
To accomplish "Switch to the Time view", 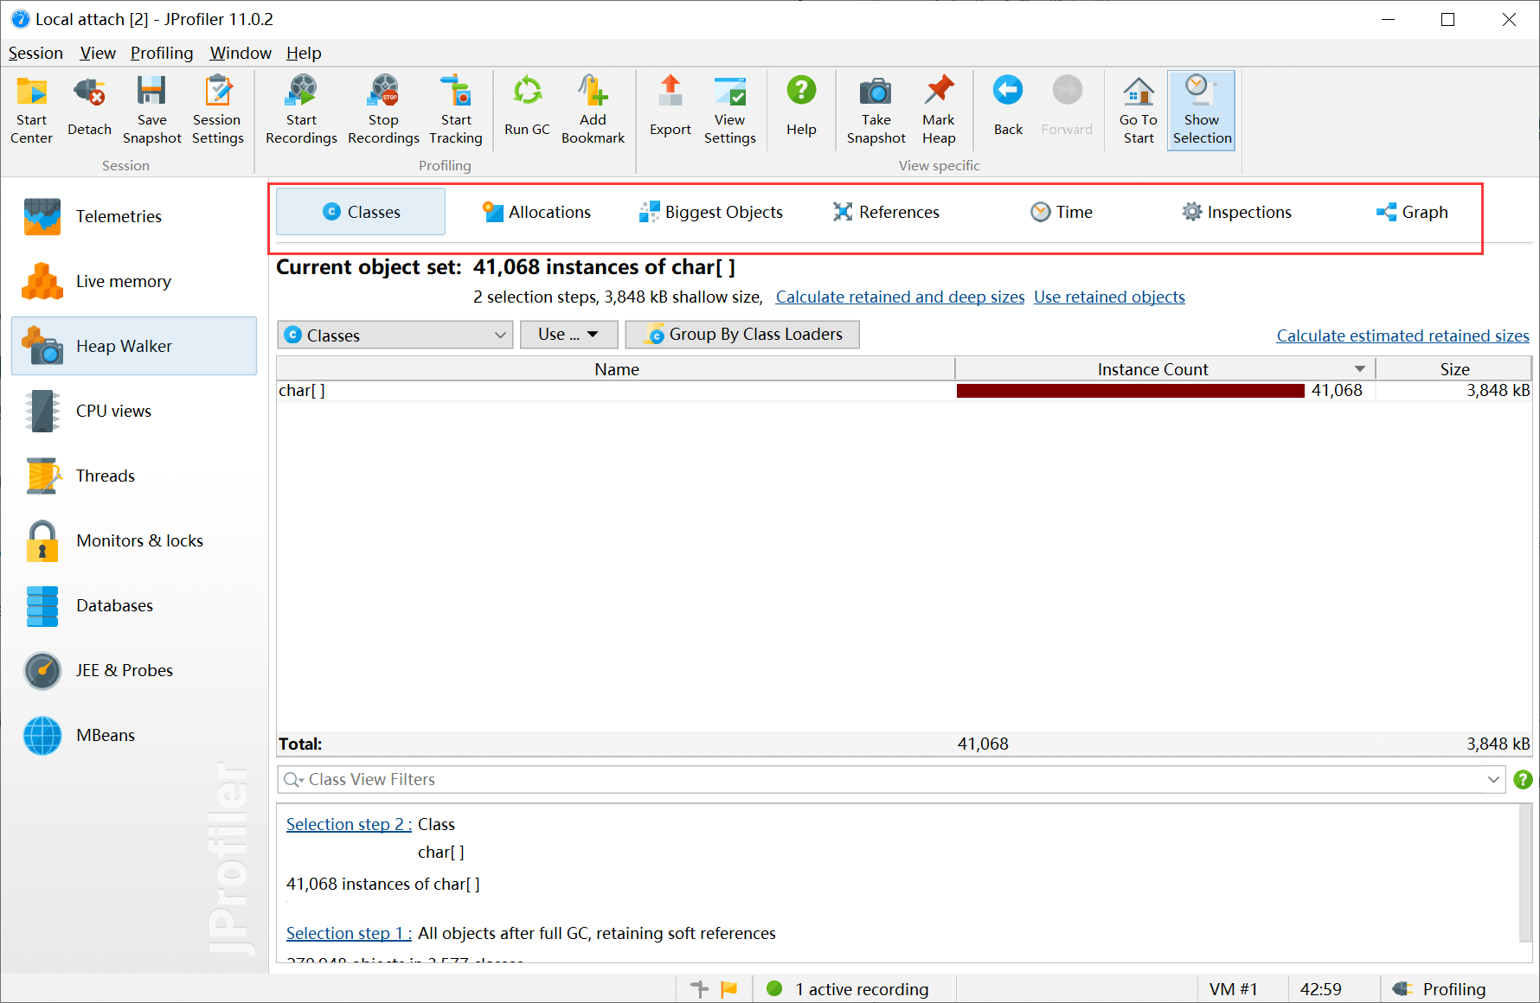I will 1062,212.
